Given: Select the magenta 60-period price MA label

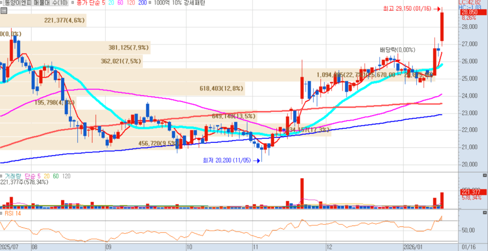Looking at the screenshot, I should point(121,3).
